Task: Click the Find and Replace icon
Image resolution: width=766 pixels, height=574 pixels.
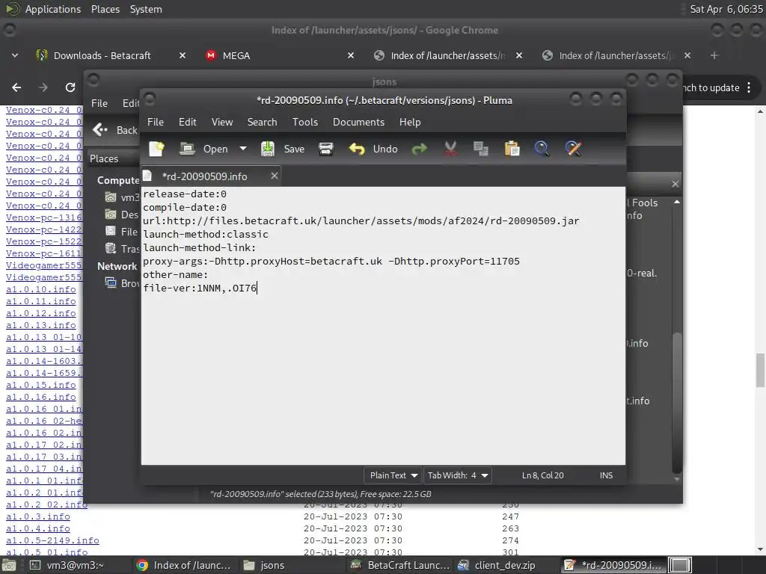Action: click(573, 149)
